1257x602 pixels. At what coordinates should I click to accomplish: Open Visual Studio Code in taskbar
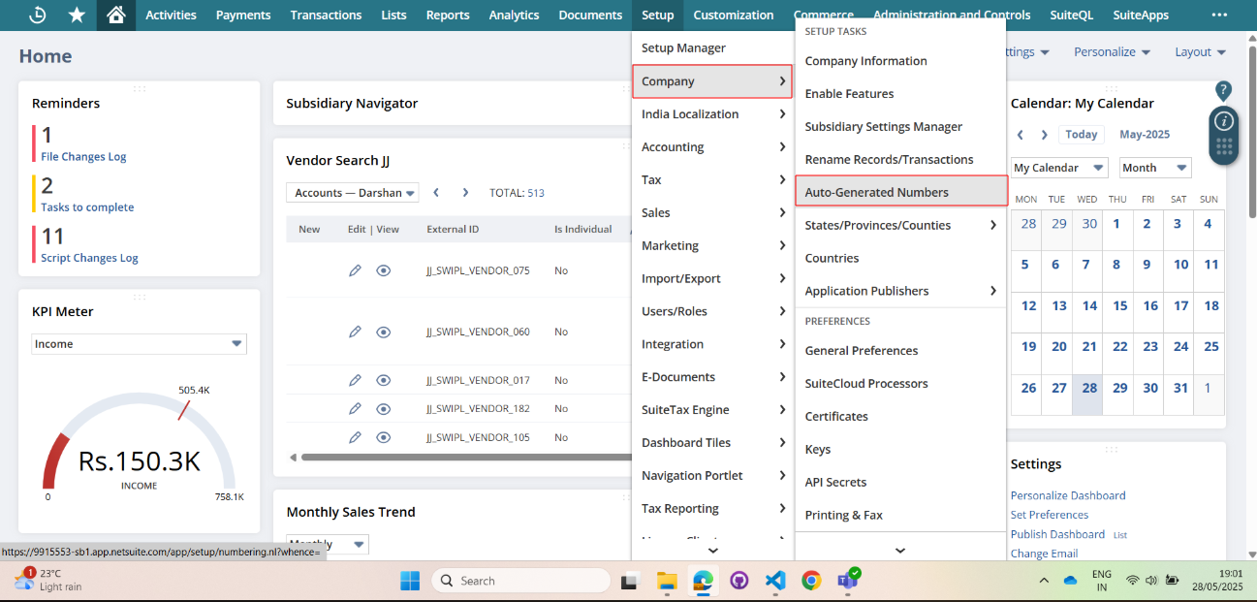[774, 581]
